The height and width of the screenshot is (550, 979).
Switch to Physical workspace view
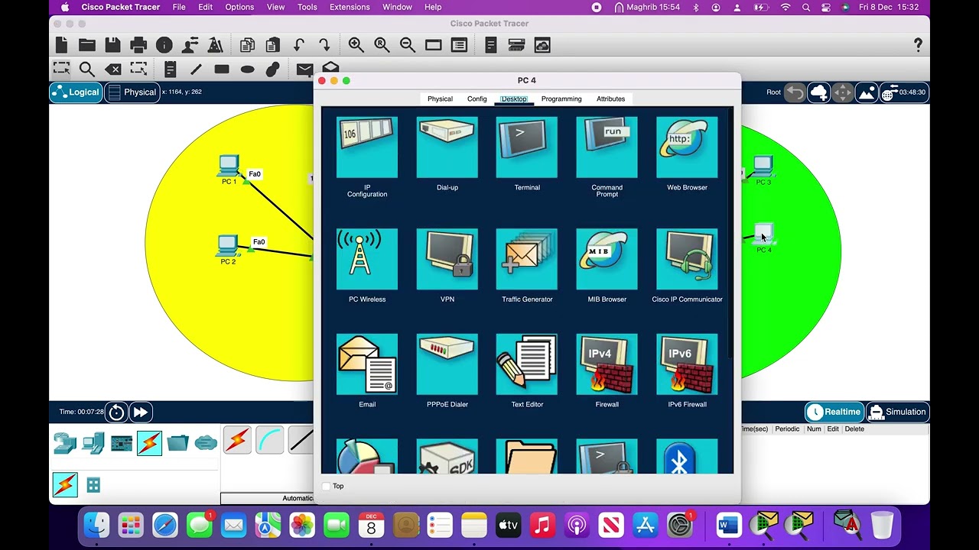(132, 92)
